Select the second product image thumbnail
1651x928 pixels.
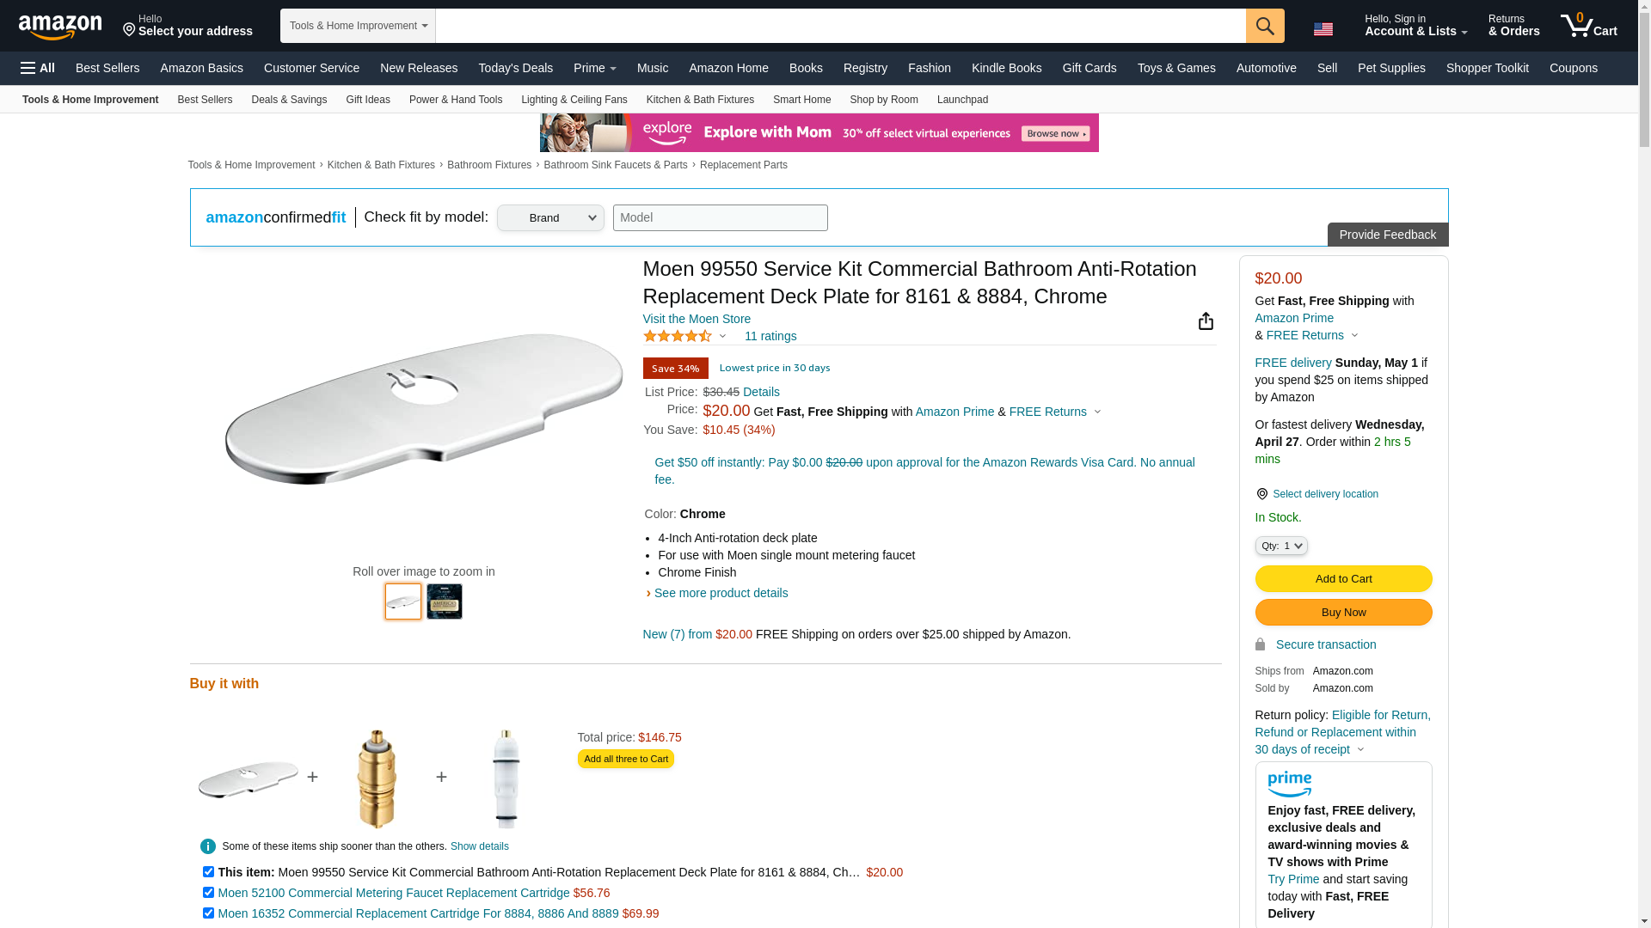pos(445,601)
